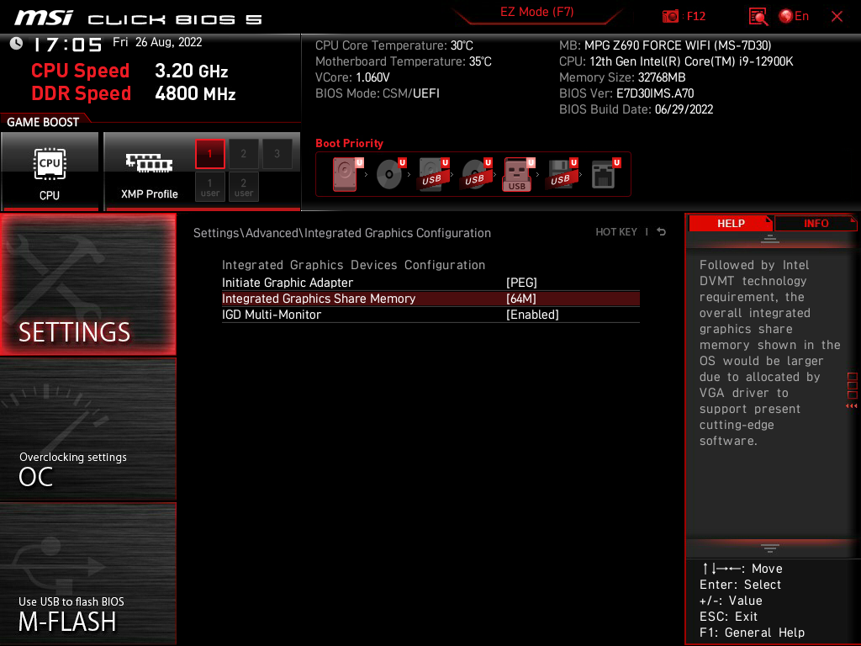Click the time display 17:05
The width and height of the screenshot is (861, 646).
[68, 45]
